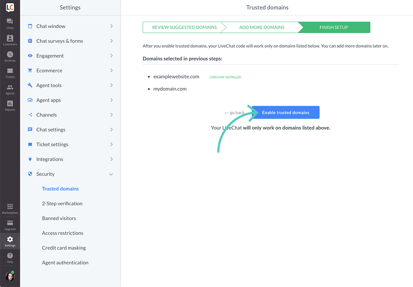Expand the Agent apps chevron
The height and width of the screenshot is (287, 413).
pyautogui.click(x=112, y=100)
